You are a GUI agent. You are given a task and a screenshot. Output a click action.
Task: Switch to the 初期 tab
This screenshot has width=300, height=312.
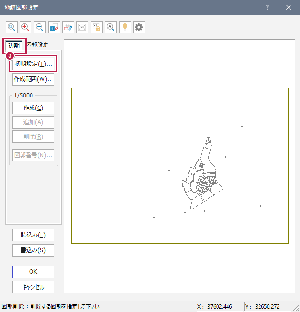(x=14, y=45)
